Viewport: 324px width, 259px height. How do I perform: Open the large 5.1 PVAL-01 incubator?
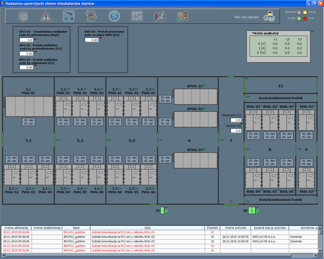pyautogui.click(x=29, y=107)
